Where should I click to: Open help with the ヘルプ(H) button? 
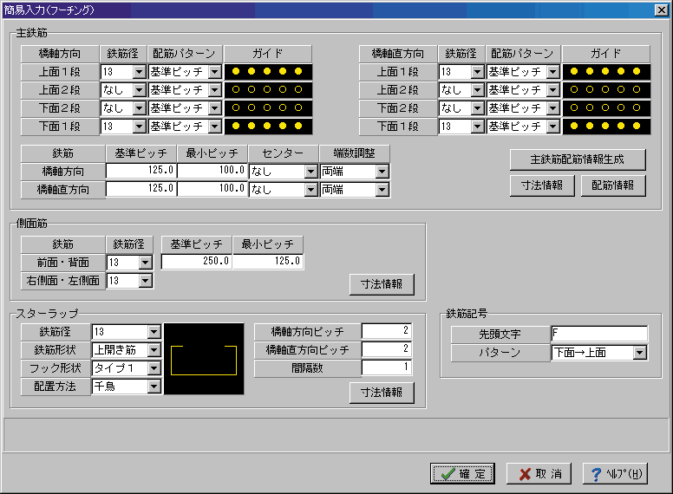[615, 474]
